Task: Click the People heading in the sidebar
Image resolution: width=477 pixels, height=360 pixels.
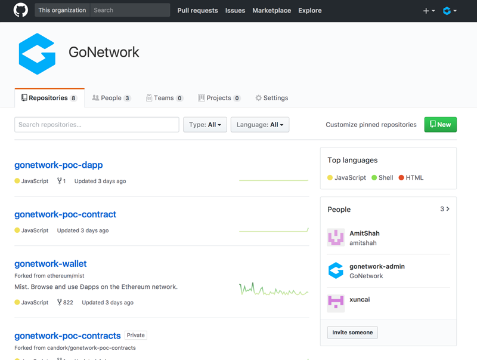Action: coord(339,210)
